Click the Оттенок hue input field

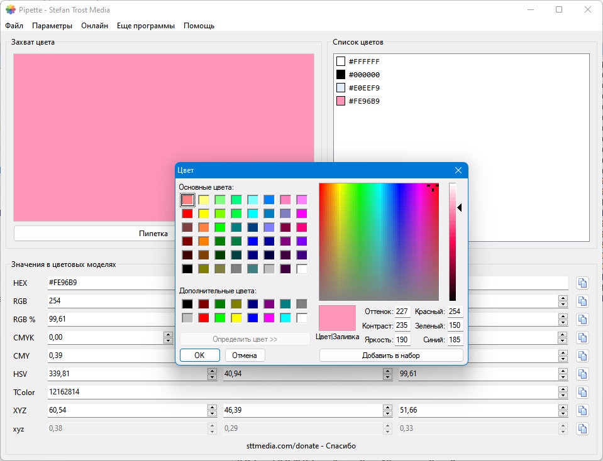click(x=402, y=312)
